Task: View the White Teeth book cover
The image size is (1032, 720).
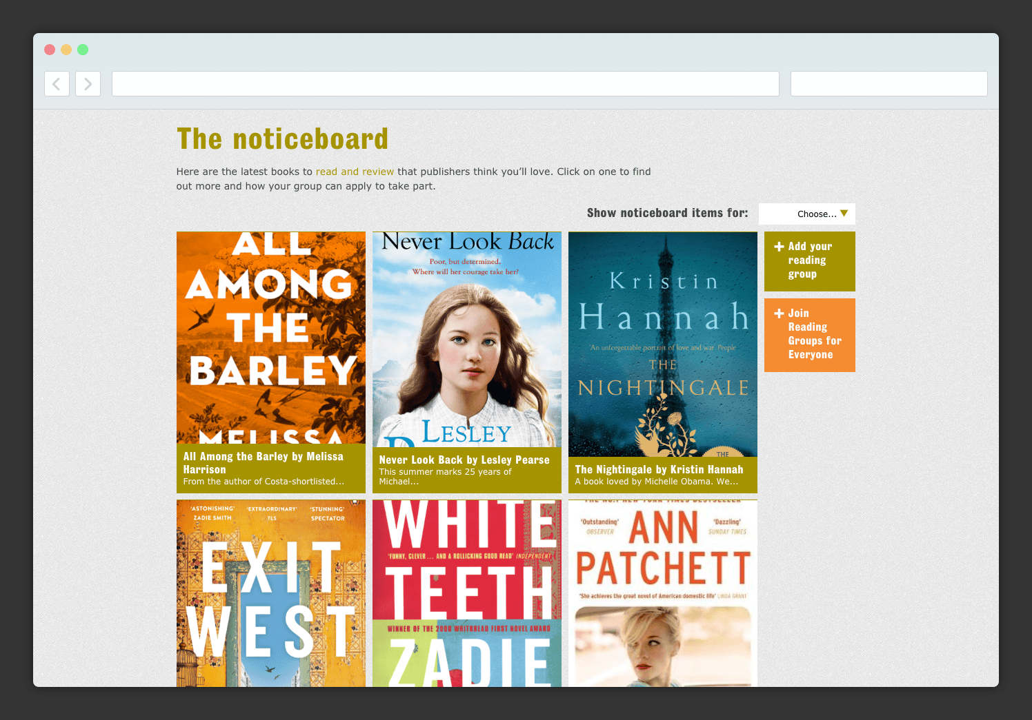Action: tap(467, 593)
